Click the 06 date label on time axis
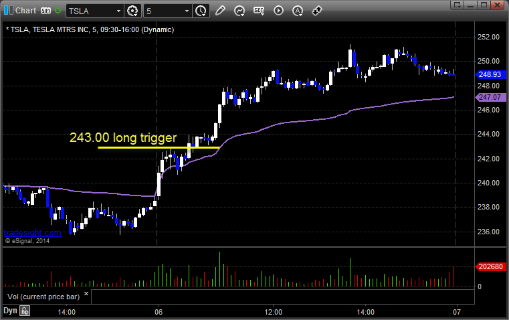Viewport: 509px width, 320px height. 159,312
